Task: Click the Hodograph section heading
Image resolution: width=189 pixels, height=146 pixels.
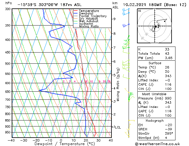Action: [155, 121]
